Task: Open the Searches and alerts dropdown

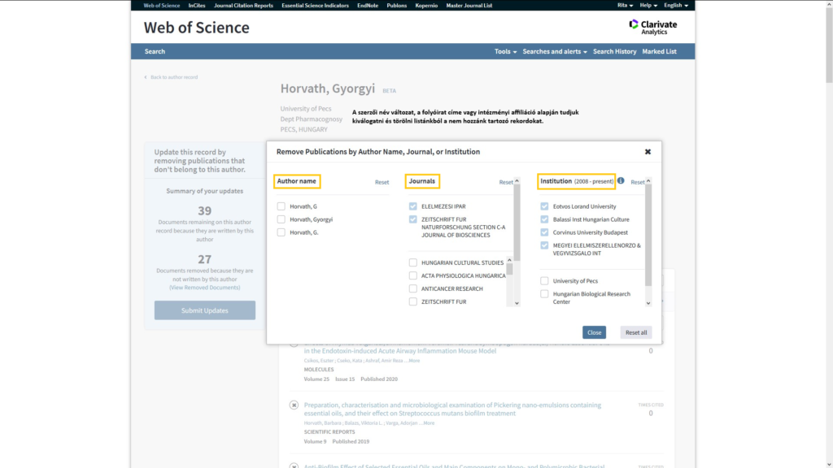Action: tap(555, 51)
